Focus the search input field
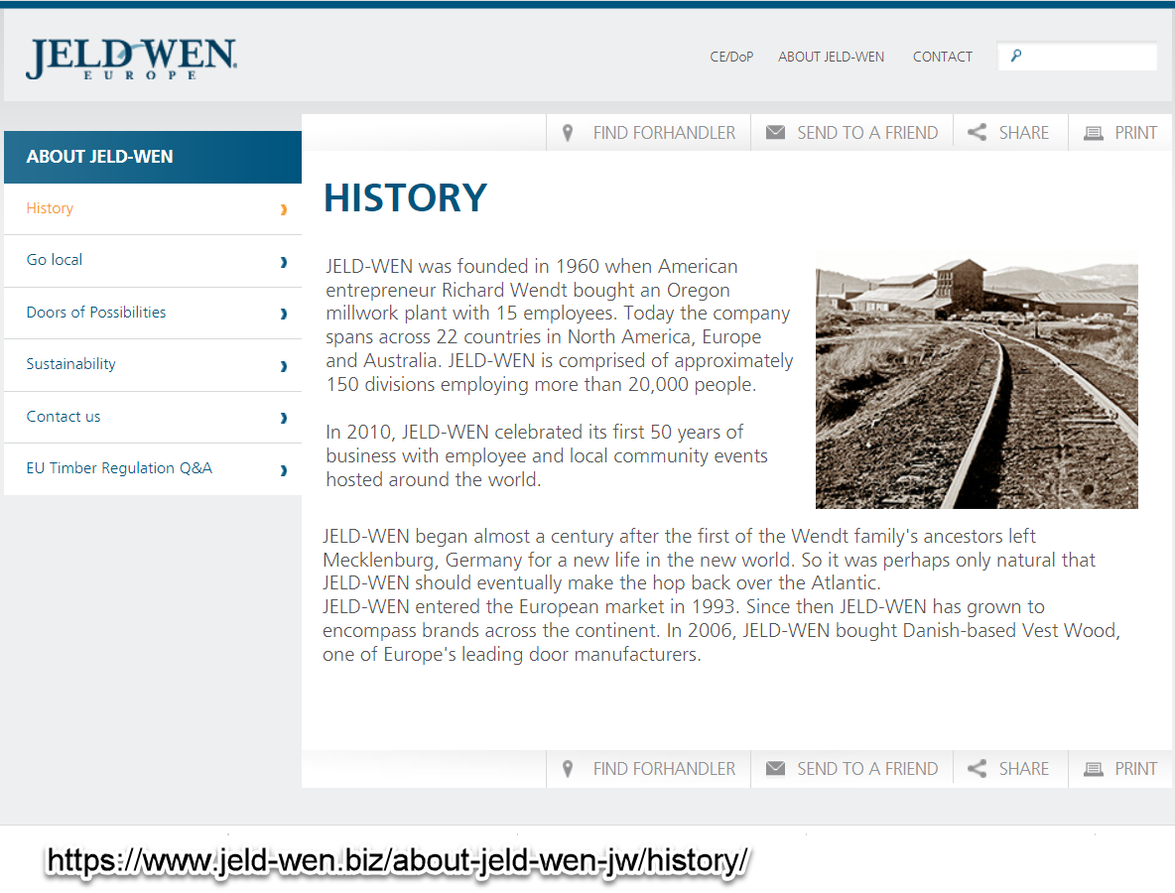This screenshot has height=893, width=1175. pos(1077,57)
